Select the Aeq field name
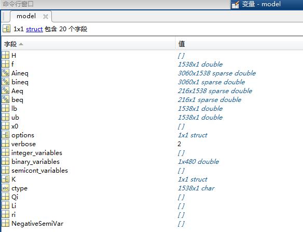The width and height of the screenshot is (303, 232). coord(17,91)
